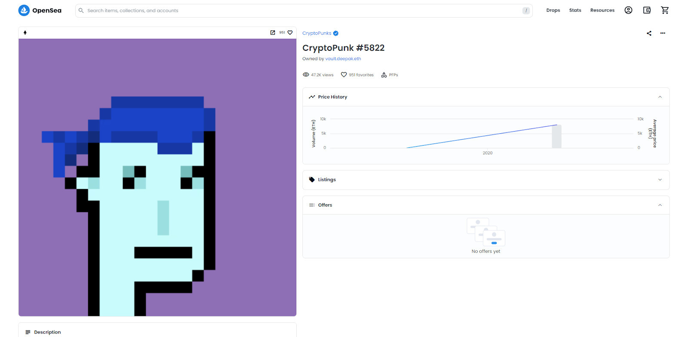The image size is (688, 337).
Task: Share this item
Action: [x=649, y=33]
